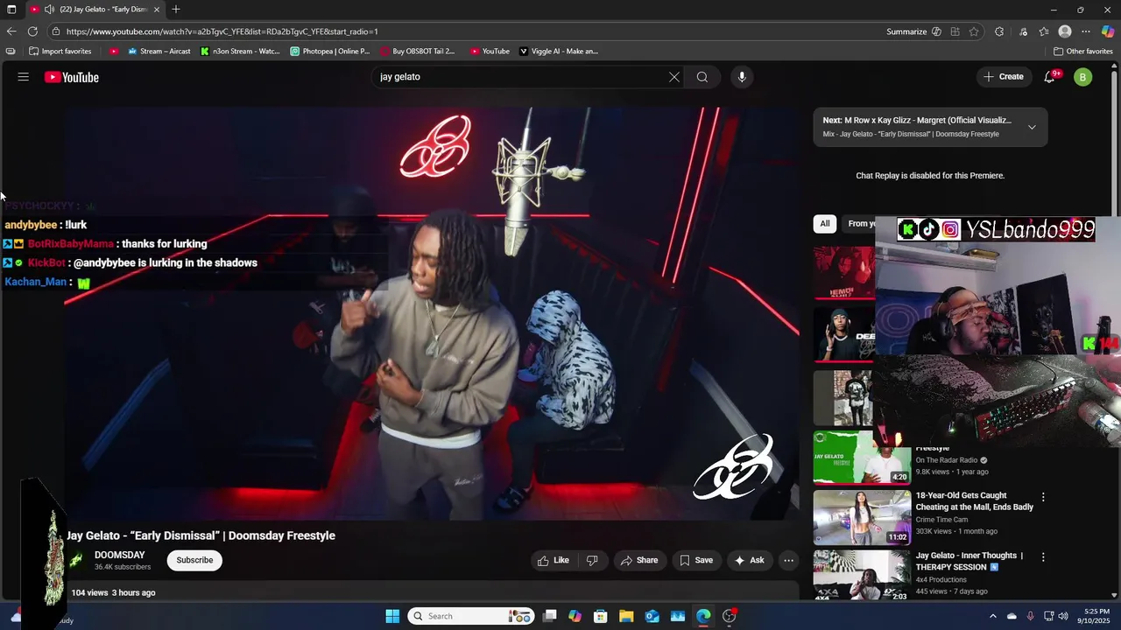
Task: Open the DOOMSDAY channel avatar
Action: click(77, 560)
